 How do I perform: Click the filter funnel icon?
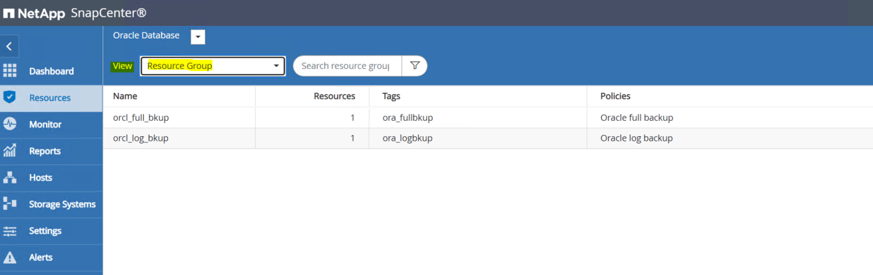(415, 66)
